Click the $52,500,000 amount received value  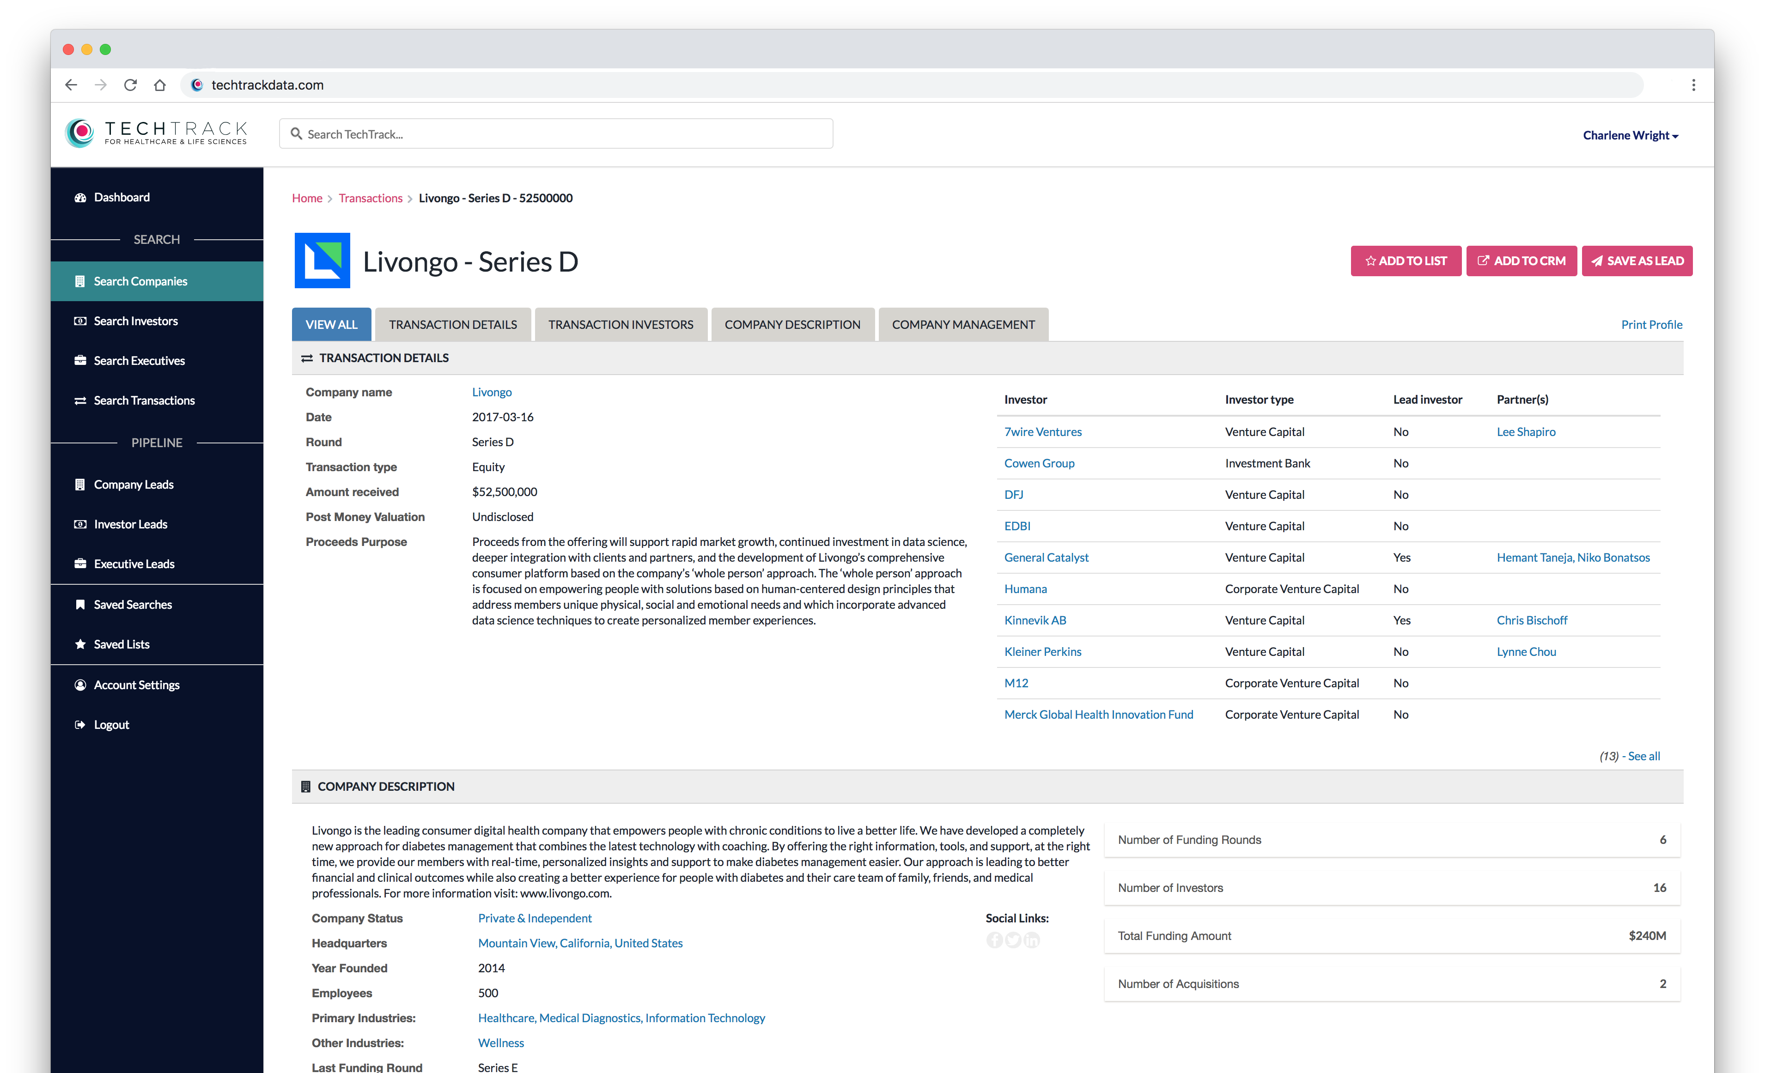(x=504, y=492)
